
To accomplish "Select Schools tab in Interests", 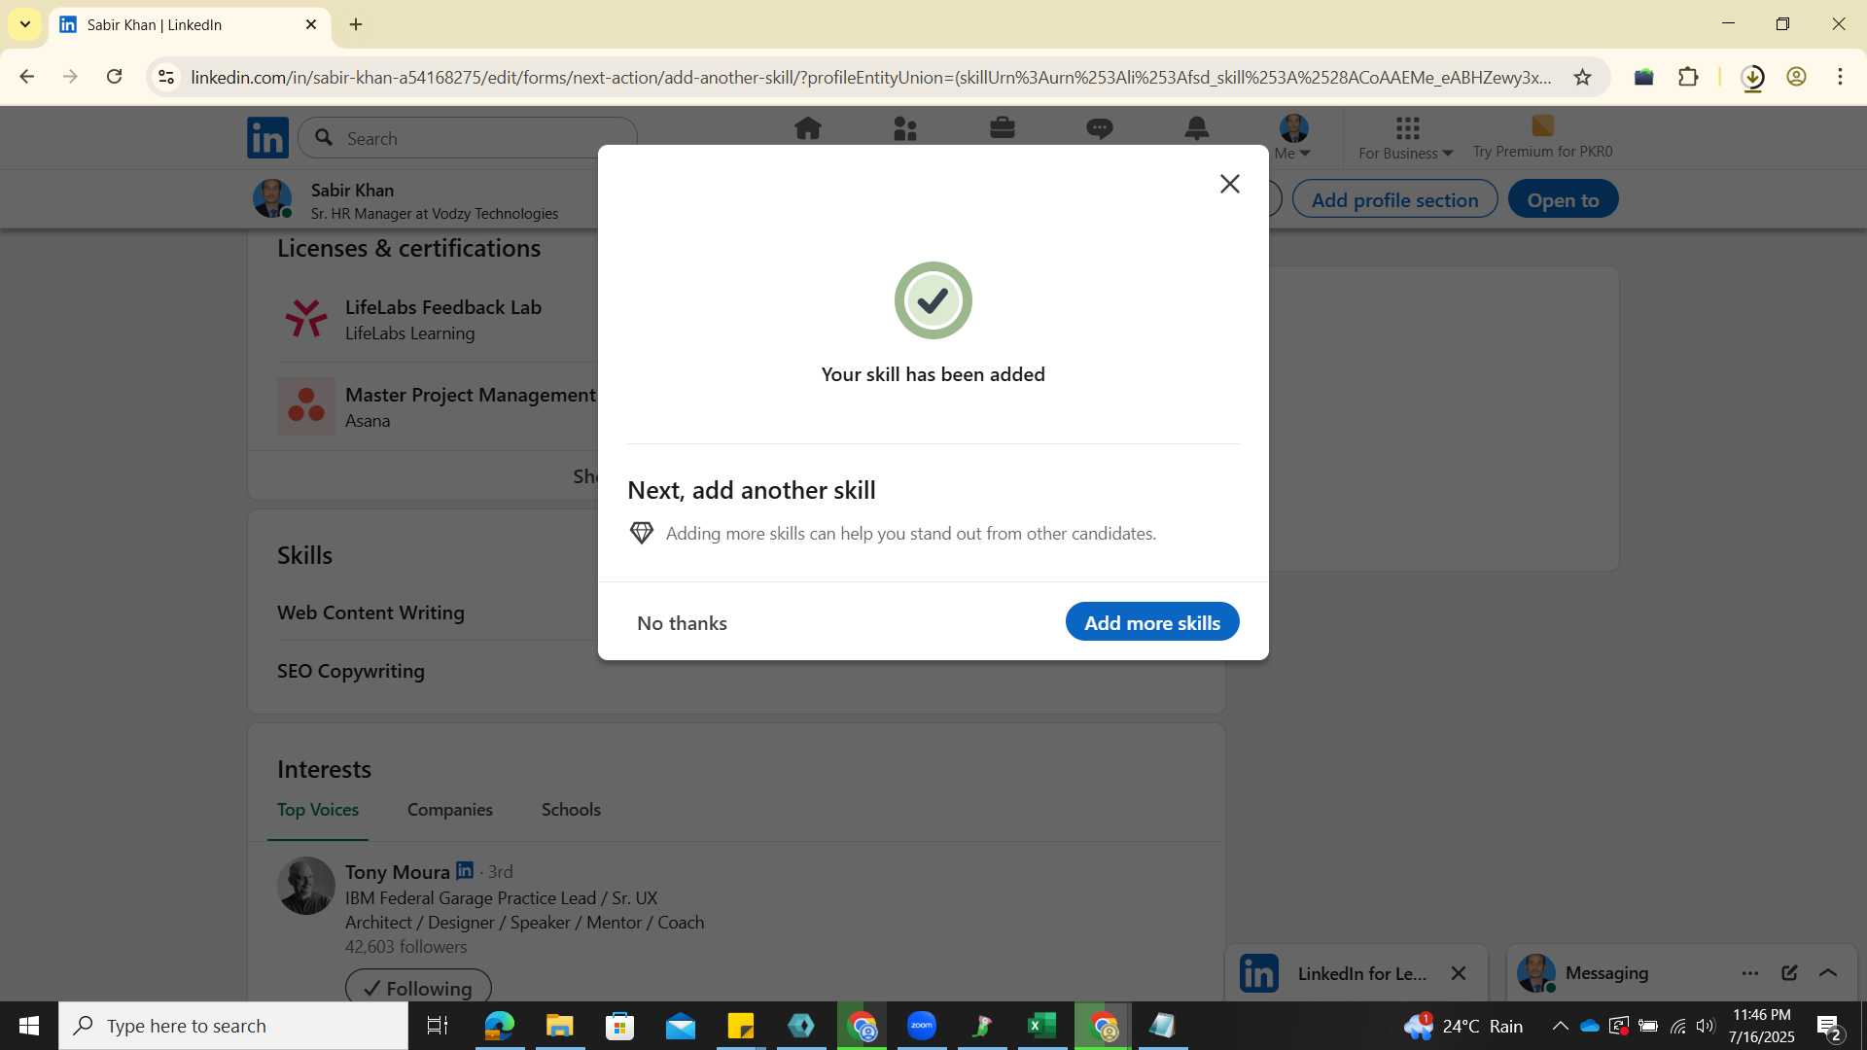I will click(x=571, y=810).
